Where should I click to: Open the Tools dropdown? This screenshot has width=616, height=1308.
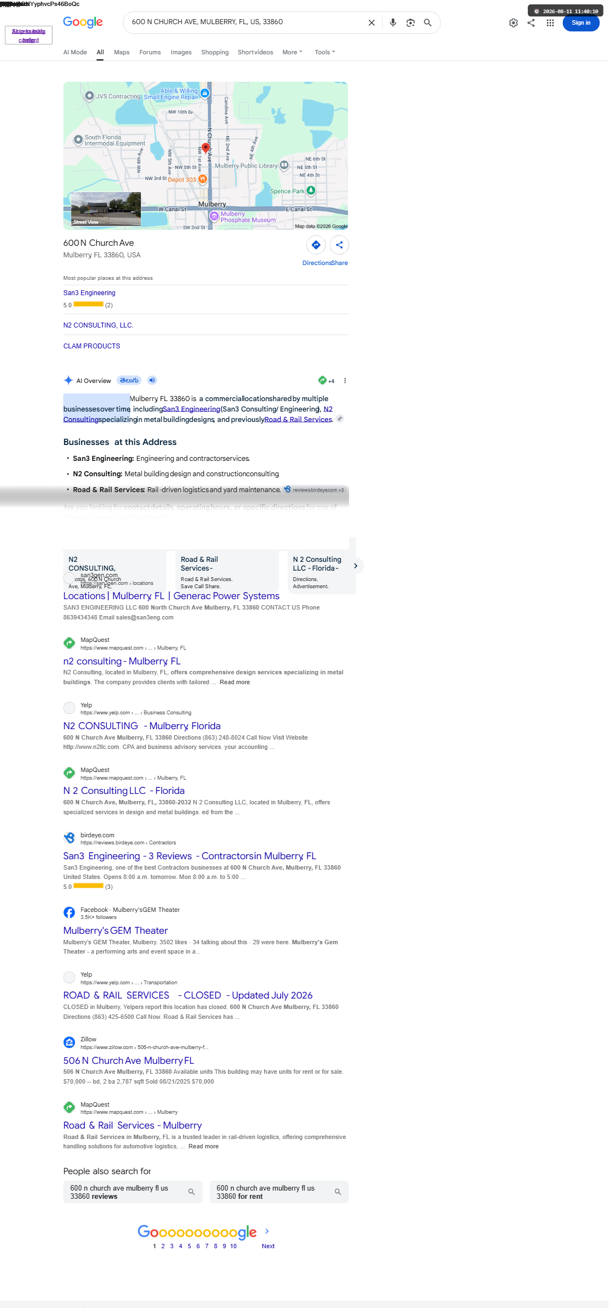[324, 52]
